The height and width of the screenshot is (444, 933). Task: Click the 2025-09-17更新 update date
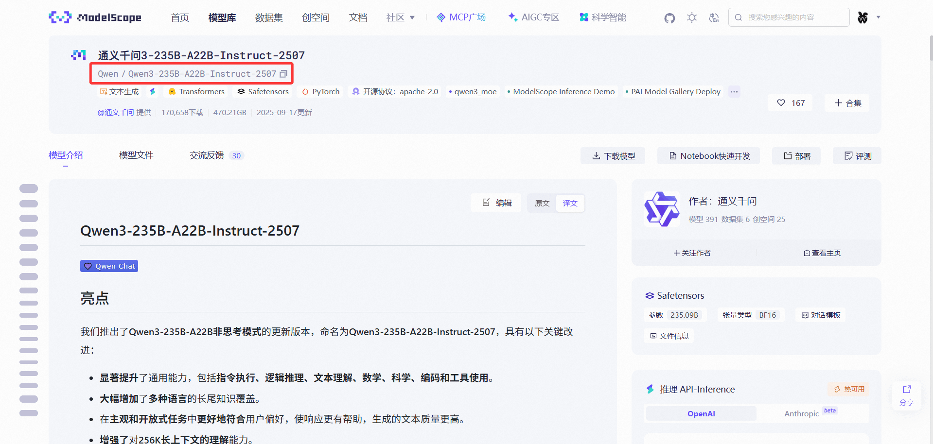click(284, 113)
